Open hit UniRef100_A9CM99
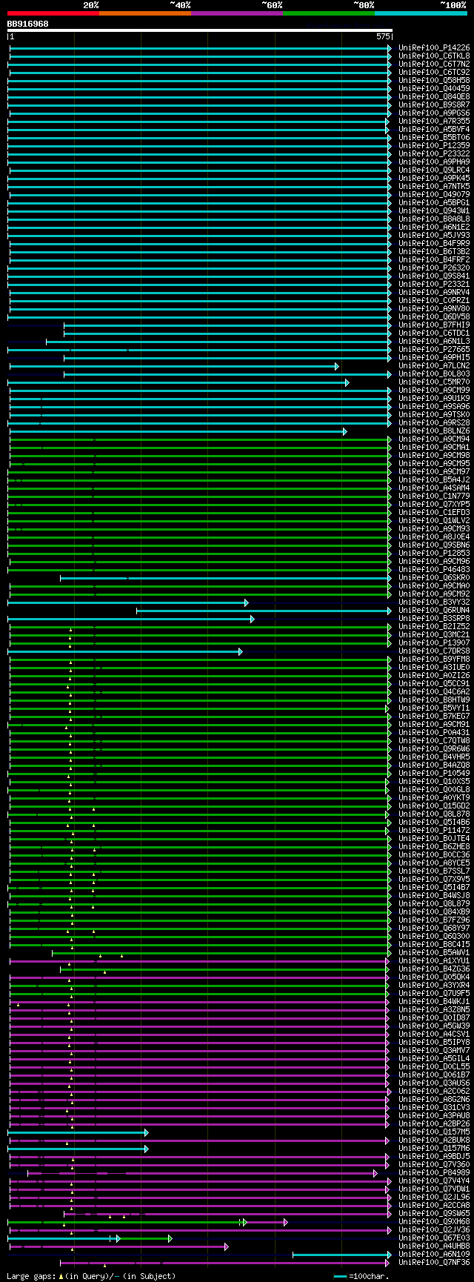 tap(434, 391)
